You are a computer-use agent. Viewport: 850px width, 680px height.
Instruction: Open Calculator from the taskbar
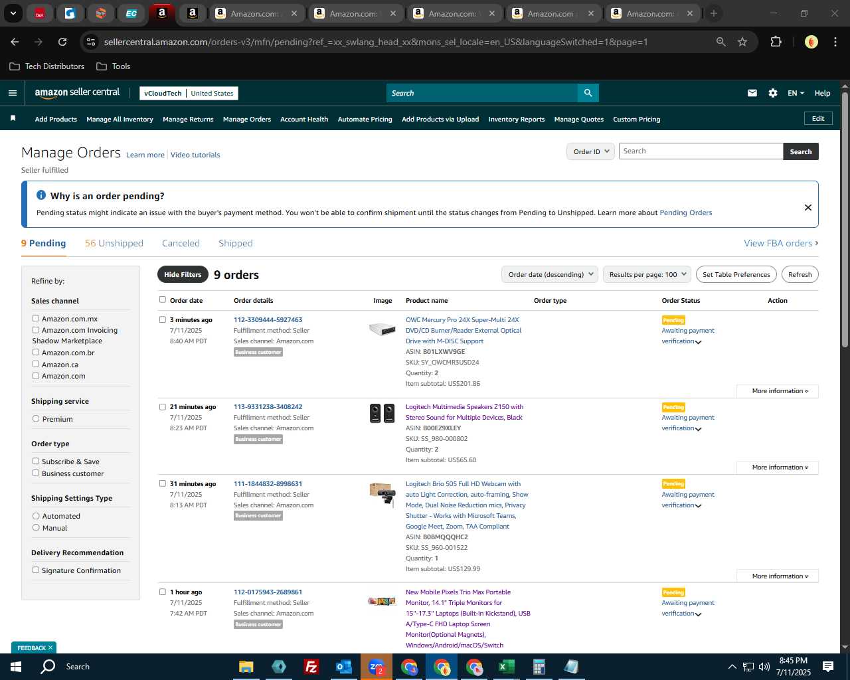[539, 667]
